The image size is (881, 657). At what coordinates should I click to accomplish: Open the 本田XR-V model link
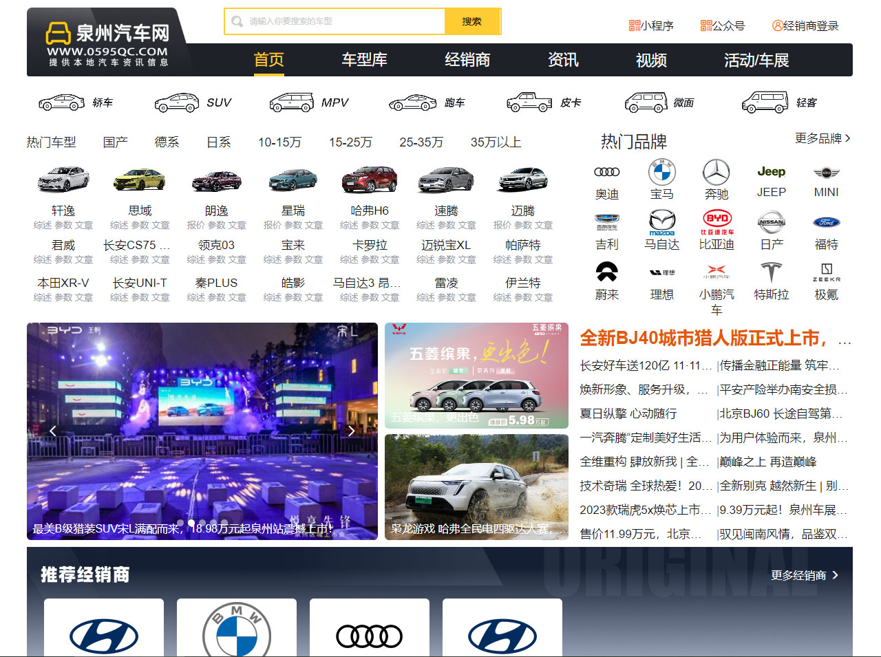click(x=63, y=283)
